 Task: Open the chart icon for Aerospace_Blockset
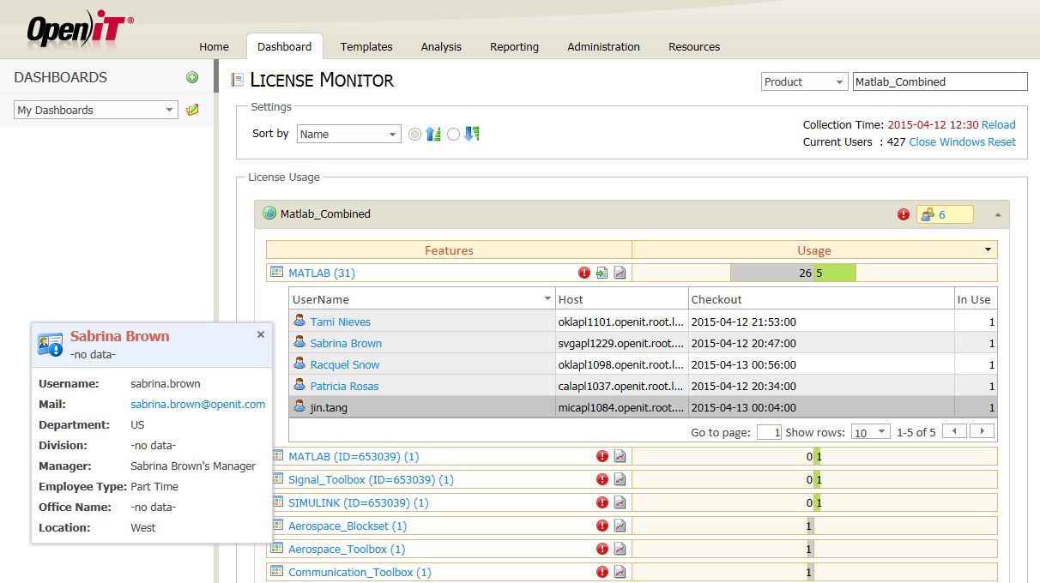[620, 526]
